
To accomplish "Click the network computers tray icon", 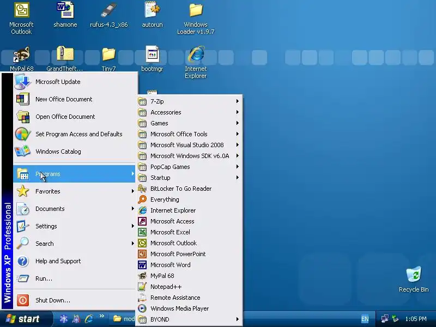I will point(385,319).
